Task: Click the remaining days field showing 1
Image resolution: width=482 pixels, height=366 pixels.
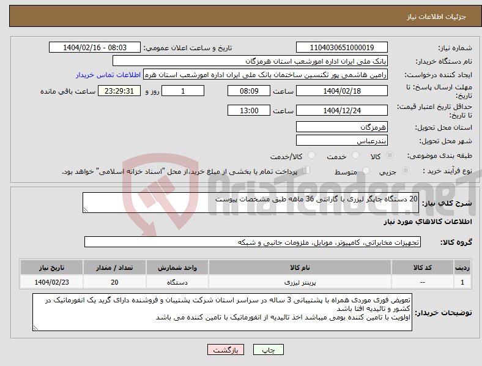Action: (x=183, y=91)
